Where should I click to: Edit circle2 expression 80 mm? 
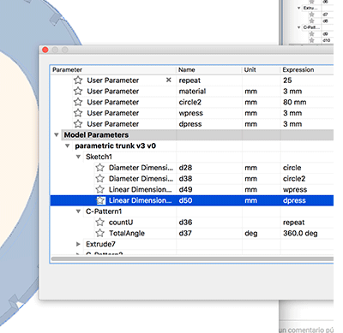coord(295,102)
